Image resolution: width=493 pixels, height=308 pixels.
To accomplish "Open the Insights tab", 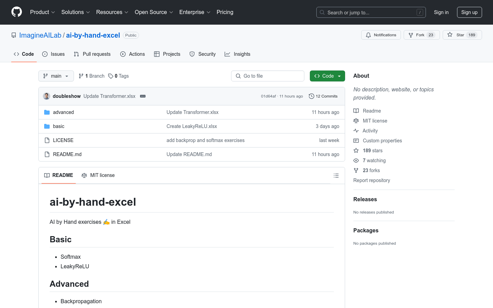I will [x=237, y=54].
